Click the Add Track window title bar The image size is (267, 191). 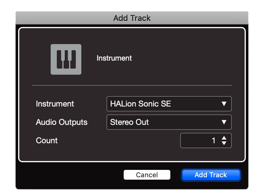pos(132,18)
